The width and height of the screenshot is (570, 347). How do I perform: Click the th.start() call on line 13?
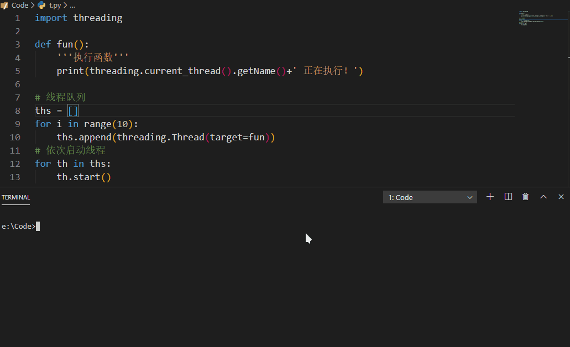point(83,176)
